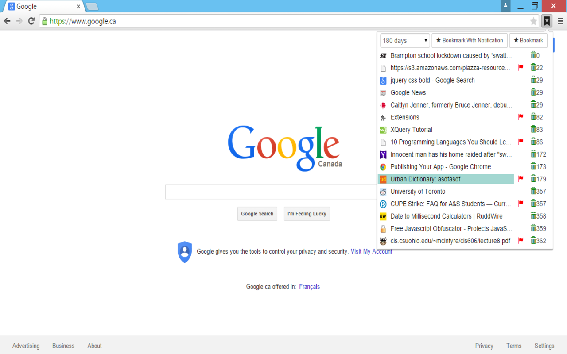Viewport: 567px width, 354px height.
Task: Open 'jquery css bold - Google Search' bookmark
Action: pyautogui.click(x=432, y=80)
